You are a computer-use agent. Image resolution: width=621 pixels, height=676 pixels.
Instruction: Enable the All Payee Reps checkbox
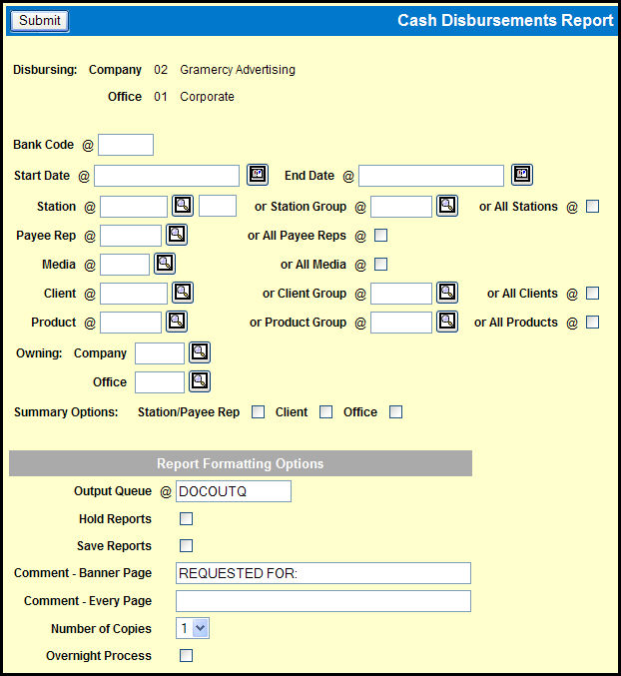380,236
